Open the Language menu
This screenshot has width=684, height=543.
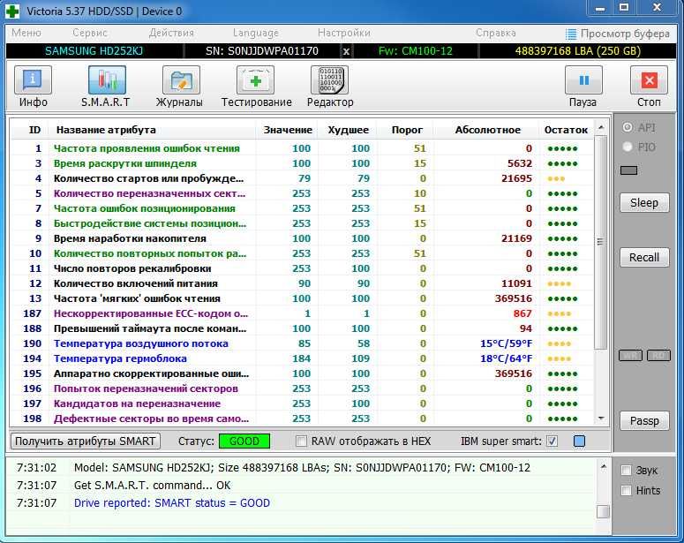click(x=256, y=33)
